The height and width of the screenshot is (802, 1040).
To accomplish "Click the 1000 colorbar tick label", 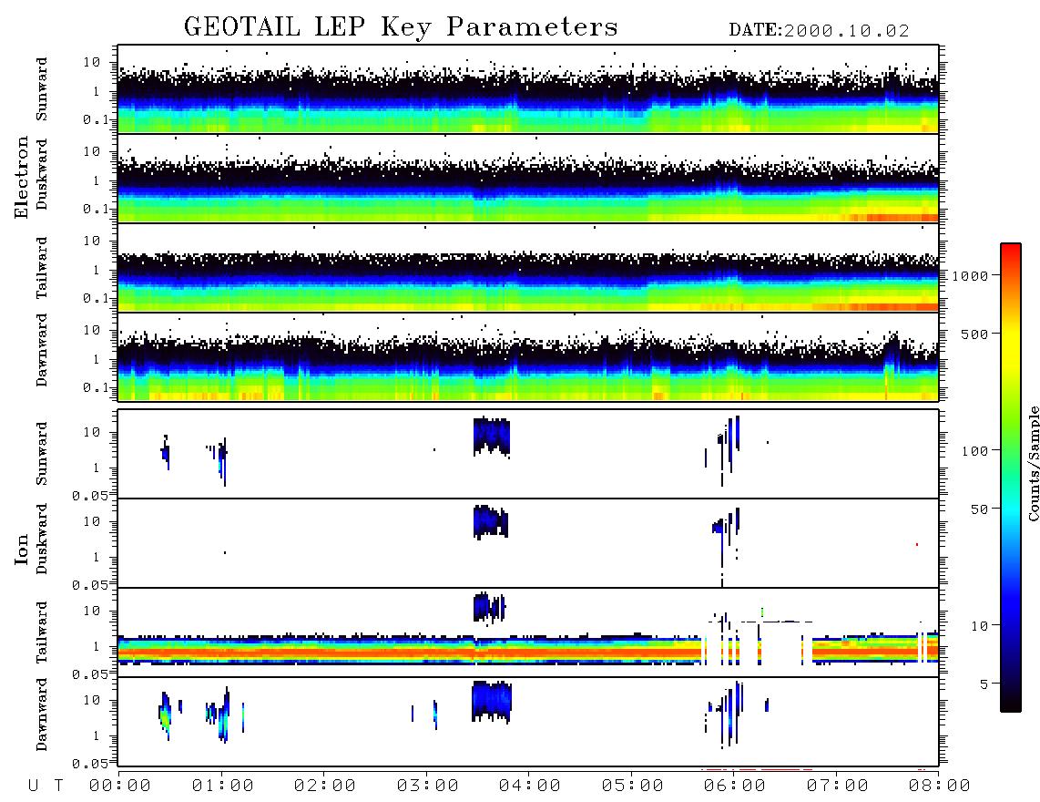I will pos(971,276).
